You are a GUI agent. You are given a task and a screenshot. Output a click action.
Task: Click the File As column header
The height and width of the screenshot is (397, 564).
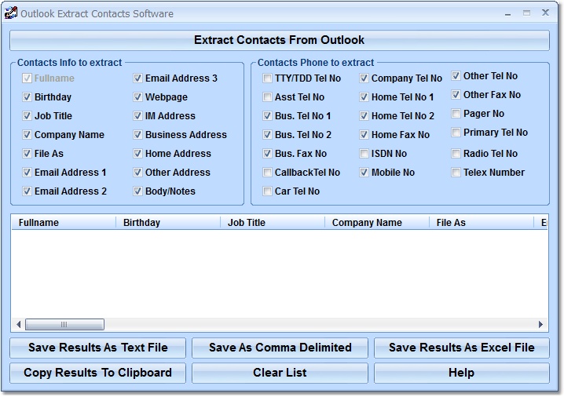pos(482,223)
